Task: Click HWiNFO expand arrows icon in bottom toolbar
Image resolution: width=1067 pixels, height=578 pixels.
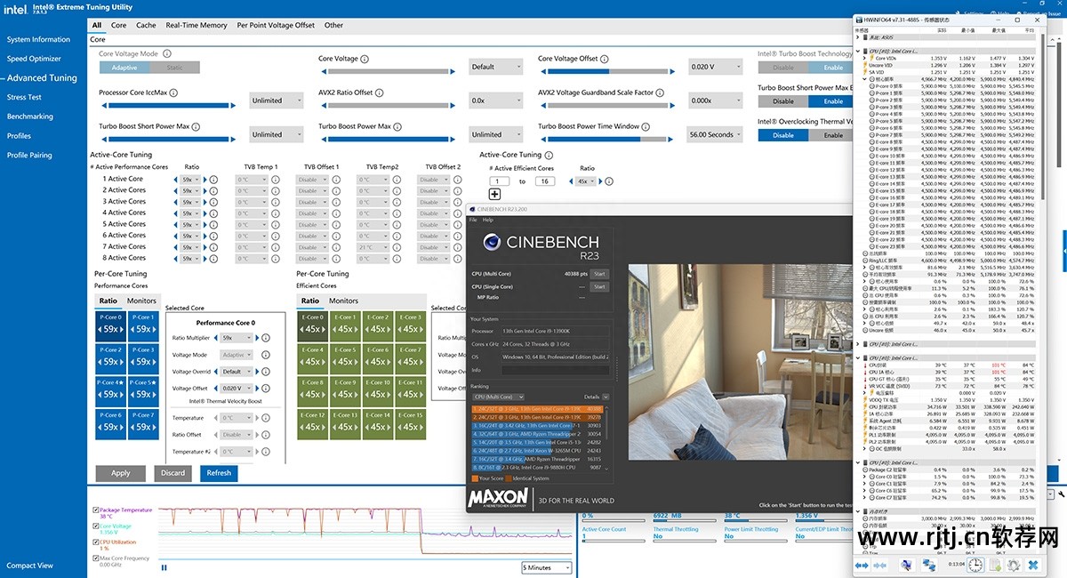Action: tap(861, 565)
